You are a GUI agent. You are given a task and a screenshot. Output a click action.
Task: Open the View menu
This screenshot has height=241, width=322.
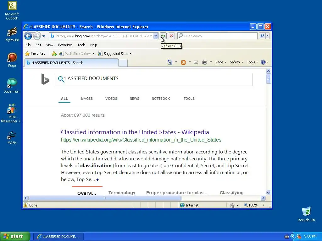point(50,45)
